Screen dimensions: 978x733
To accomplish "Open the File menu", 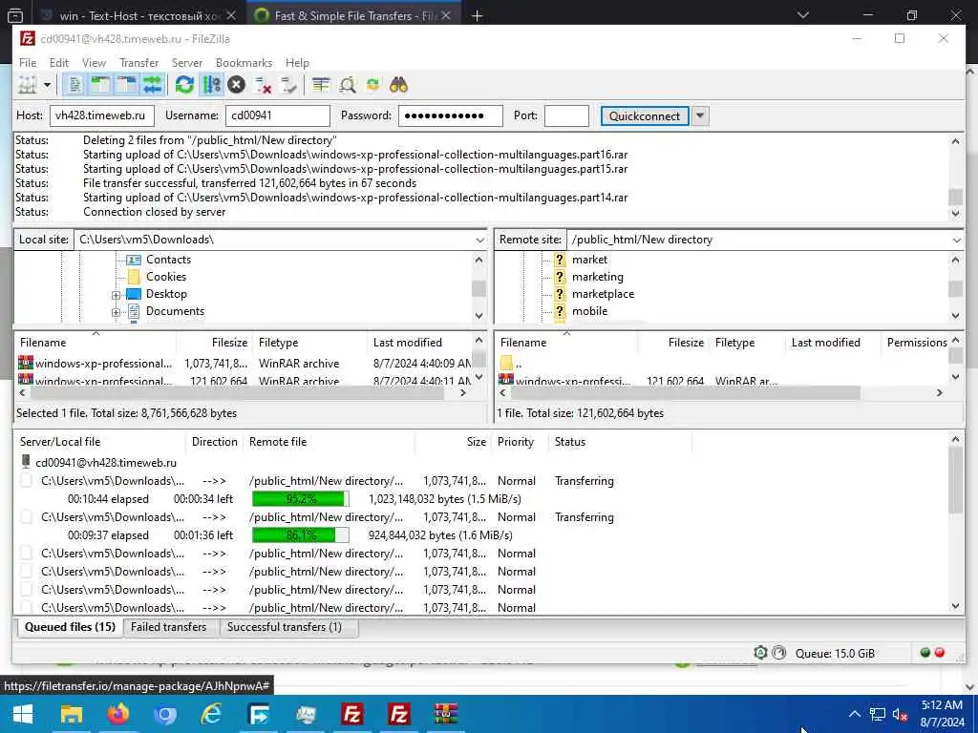I will click(x=28, y=62).
